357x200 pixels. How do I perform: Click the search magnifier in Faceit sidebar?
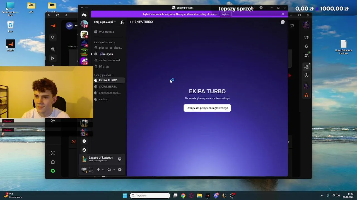click(x=53, y=37)
